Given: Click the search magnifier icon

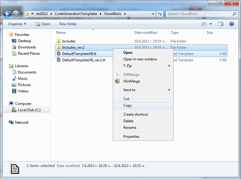Looking at the screenshot, I should (235, 14).
